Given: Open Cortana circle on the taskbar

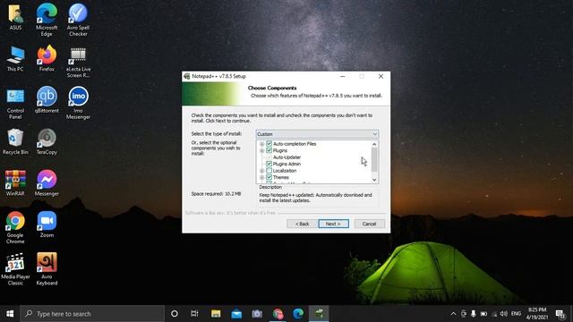Looking at the screenshot, I should [175, 314].
